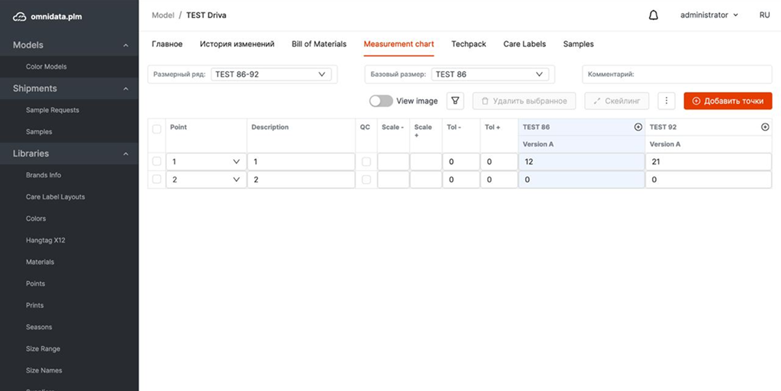Image resolution: width=781 pixels, height=391 pixels.
Task: Open Care Label Layouts in sidebar
Action: 55,197
